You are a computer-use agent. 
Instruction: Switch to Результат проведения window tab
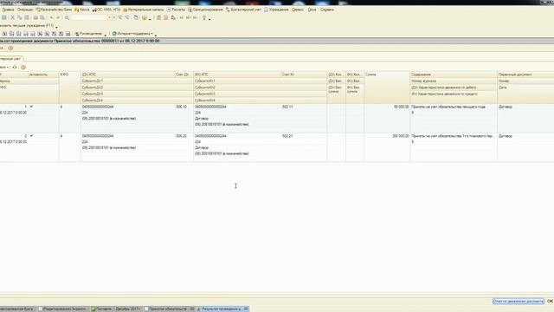(x=222, y=309)
